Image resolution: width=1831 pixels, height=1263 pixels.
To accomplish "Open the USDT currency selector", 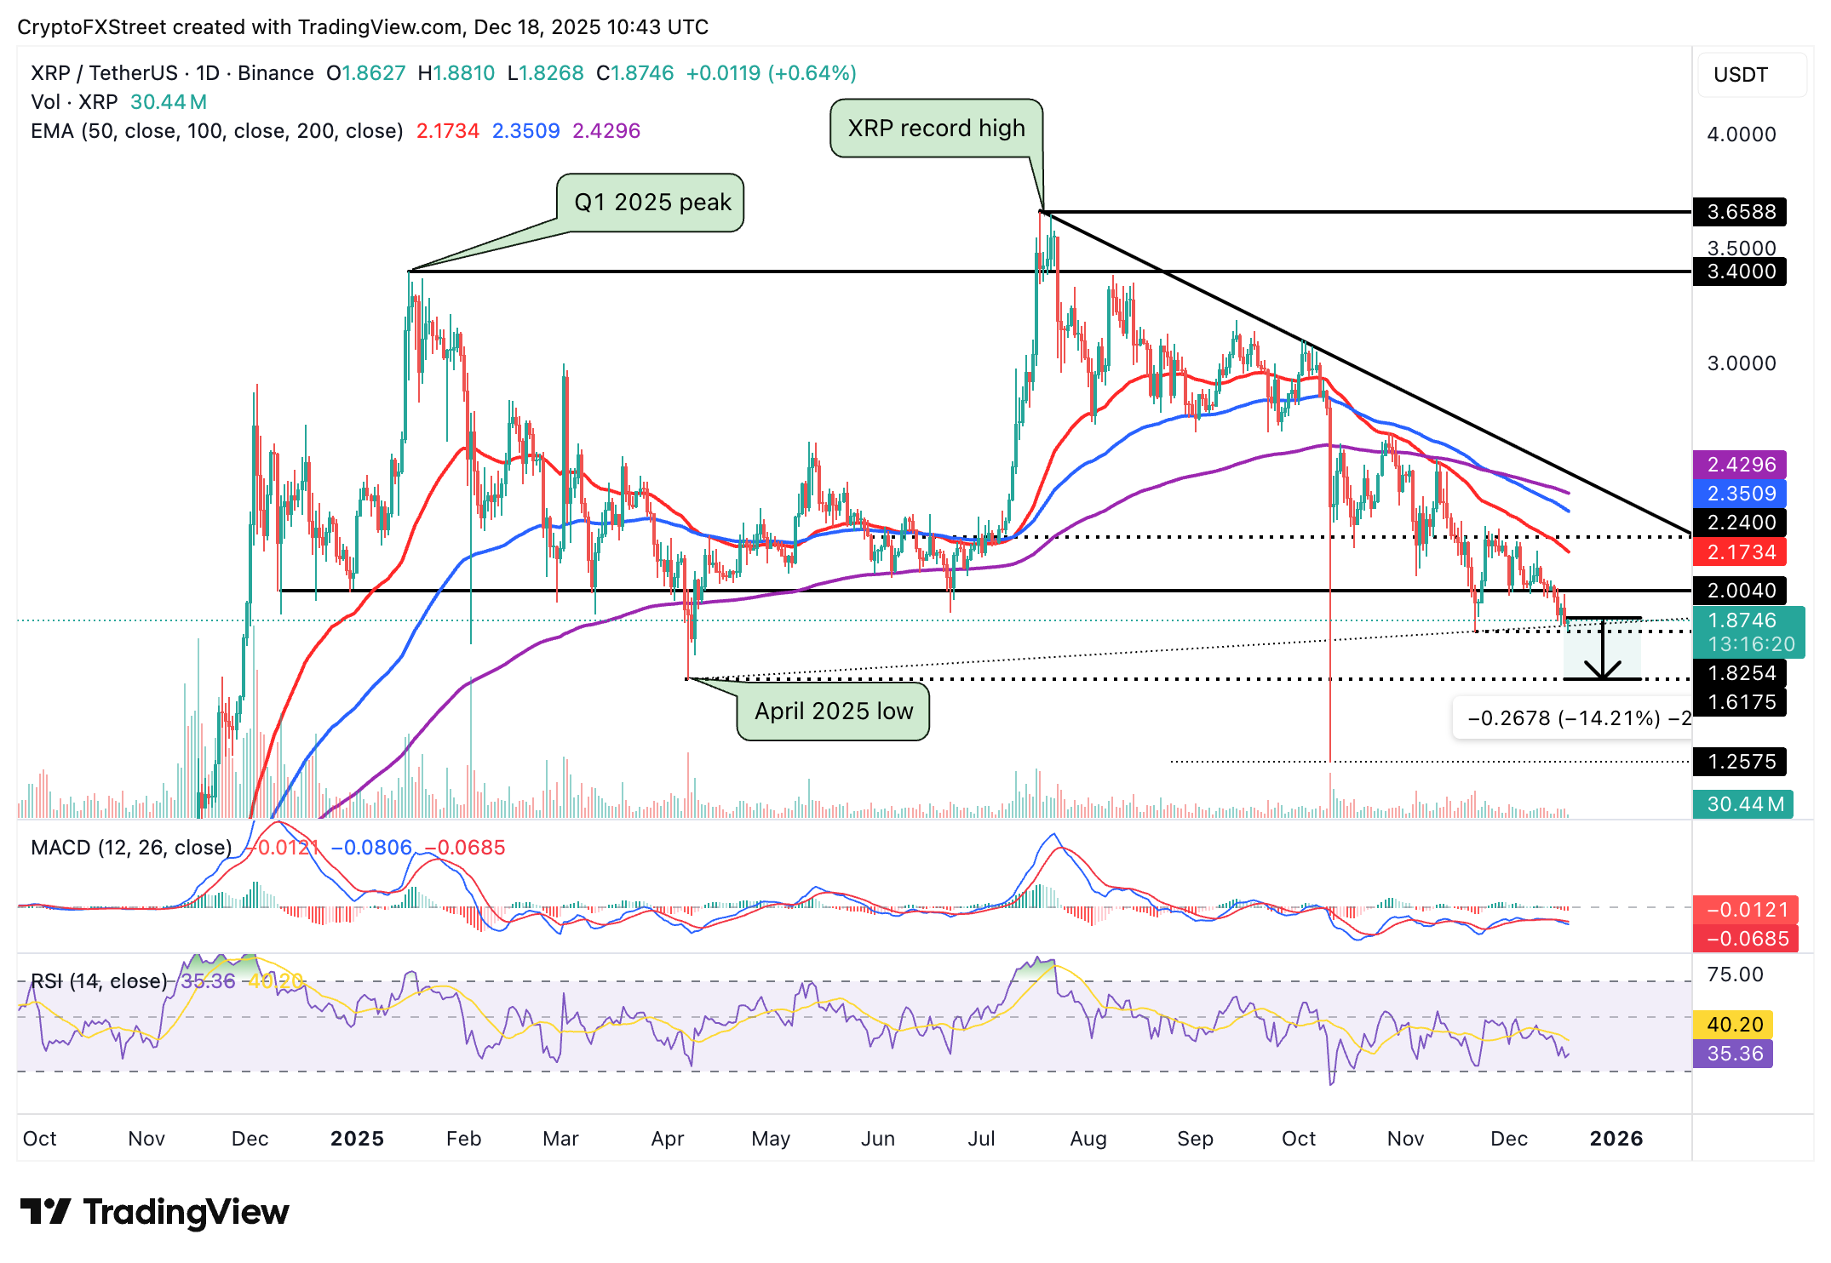I will pyautogui.click(x=1742, y=75).
